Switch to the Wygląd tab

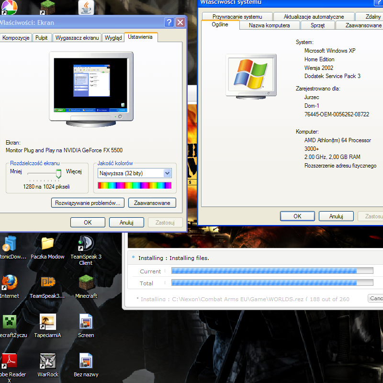tap(113, 38)
